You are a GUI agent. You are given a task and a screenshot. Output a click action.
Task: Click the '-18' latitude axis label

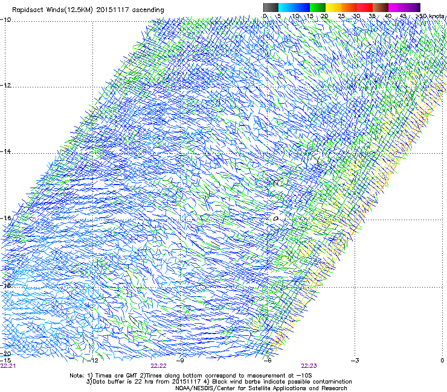pos(5,285)
